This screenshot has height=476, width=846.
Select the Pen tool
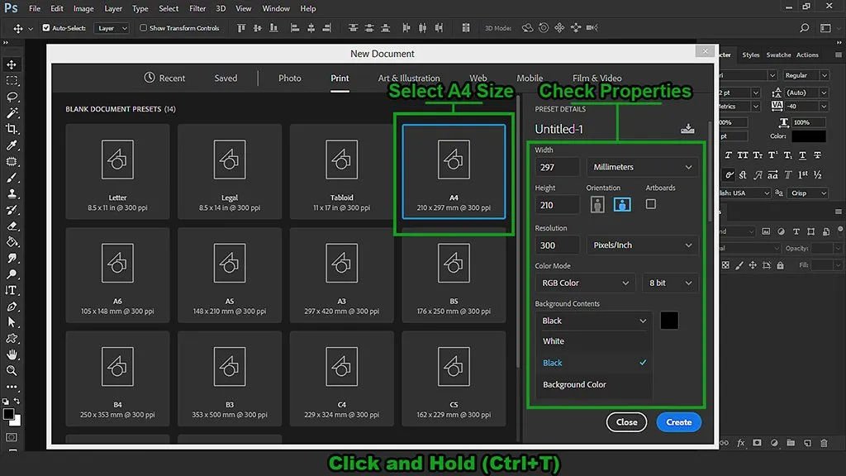point(12,307)
